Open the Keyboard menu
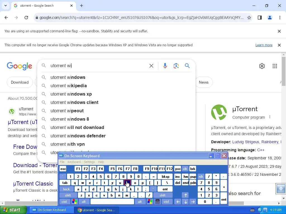Screen dimensions: 286x214 [x=74, y=162]
